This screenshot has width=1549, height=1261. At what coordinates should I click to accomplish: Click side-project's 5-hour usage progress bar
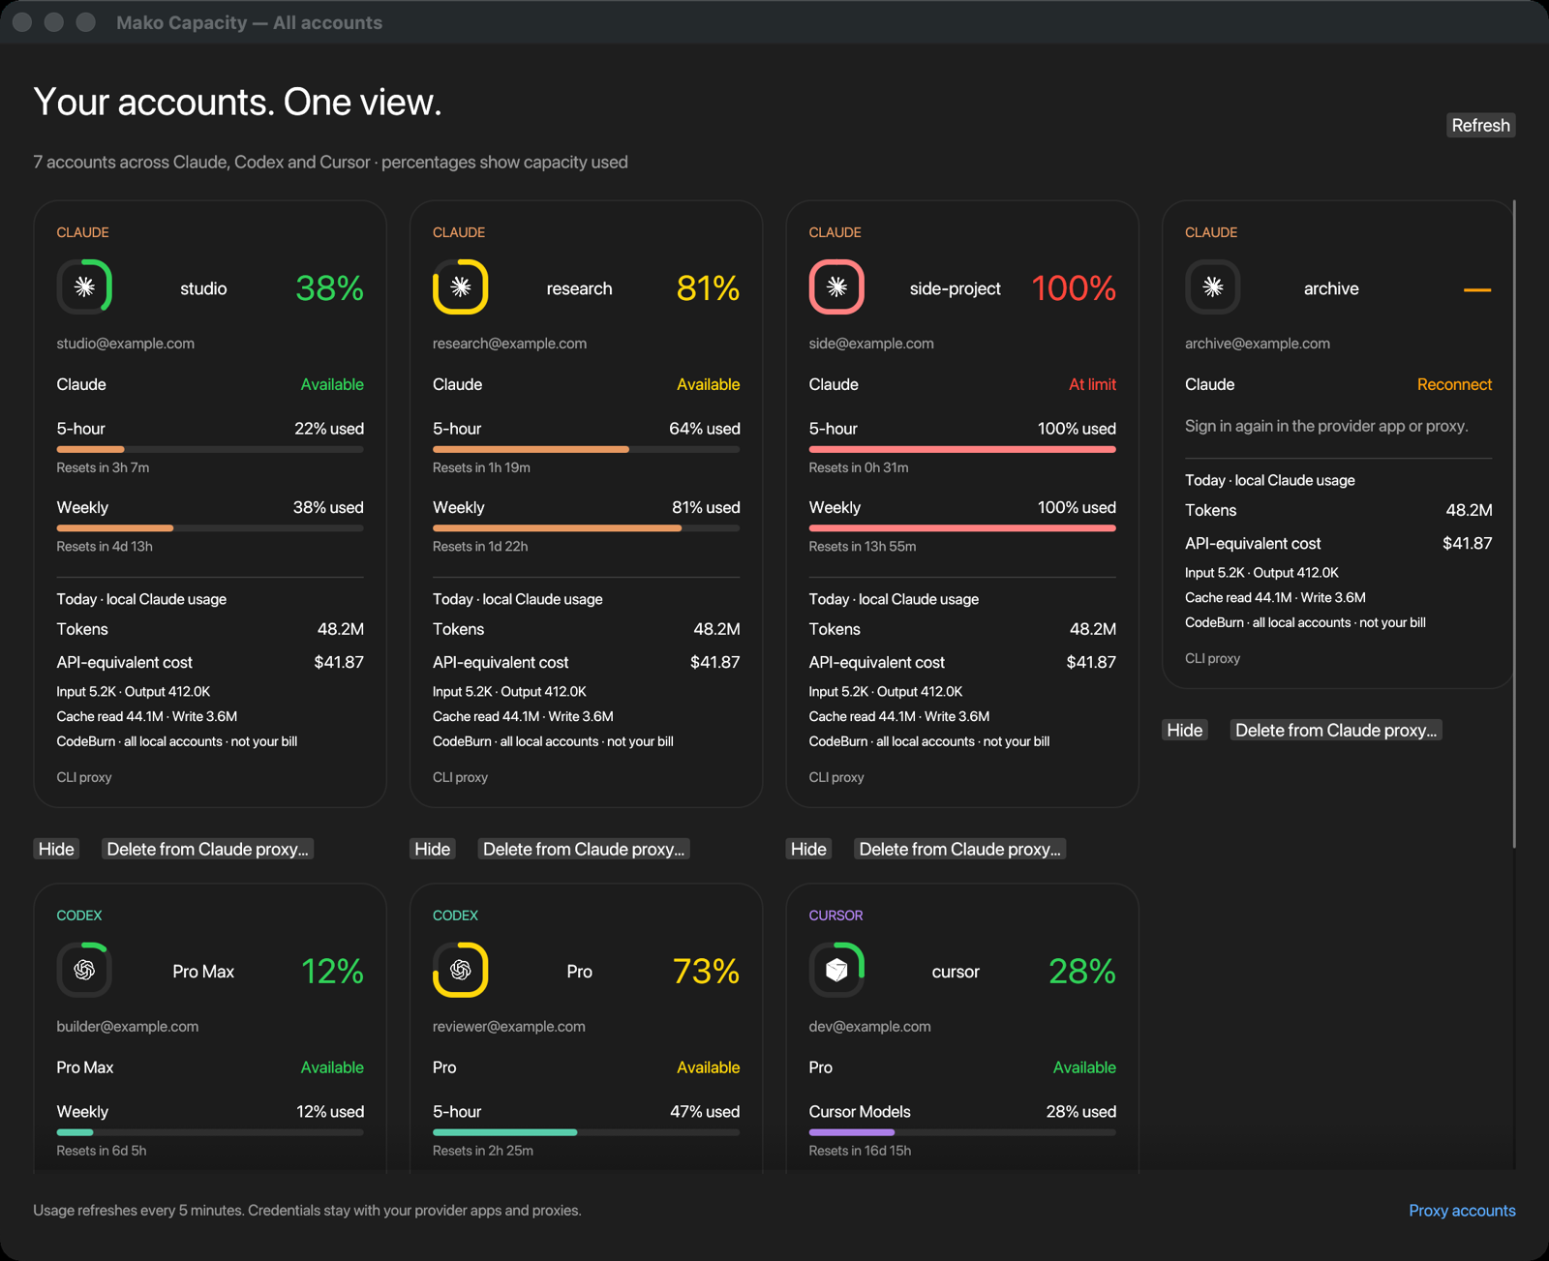(x=962, y=449)
